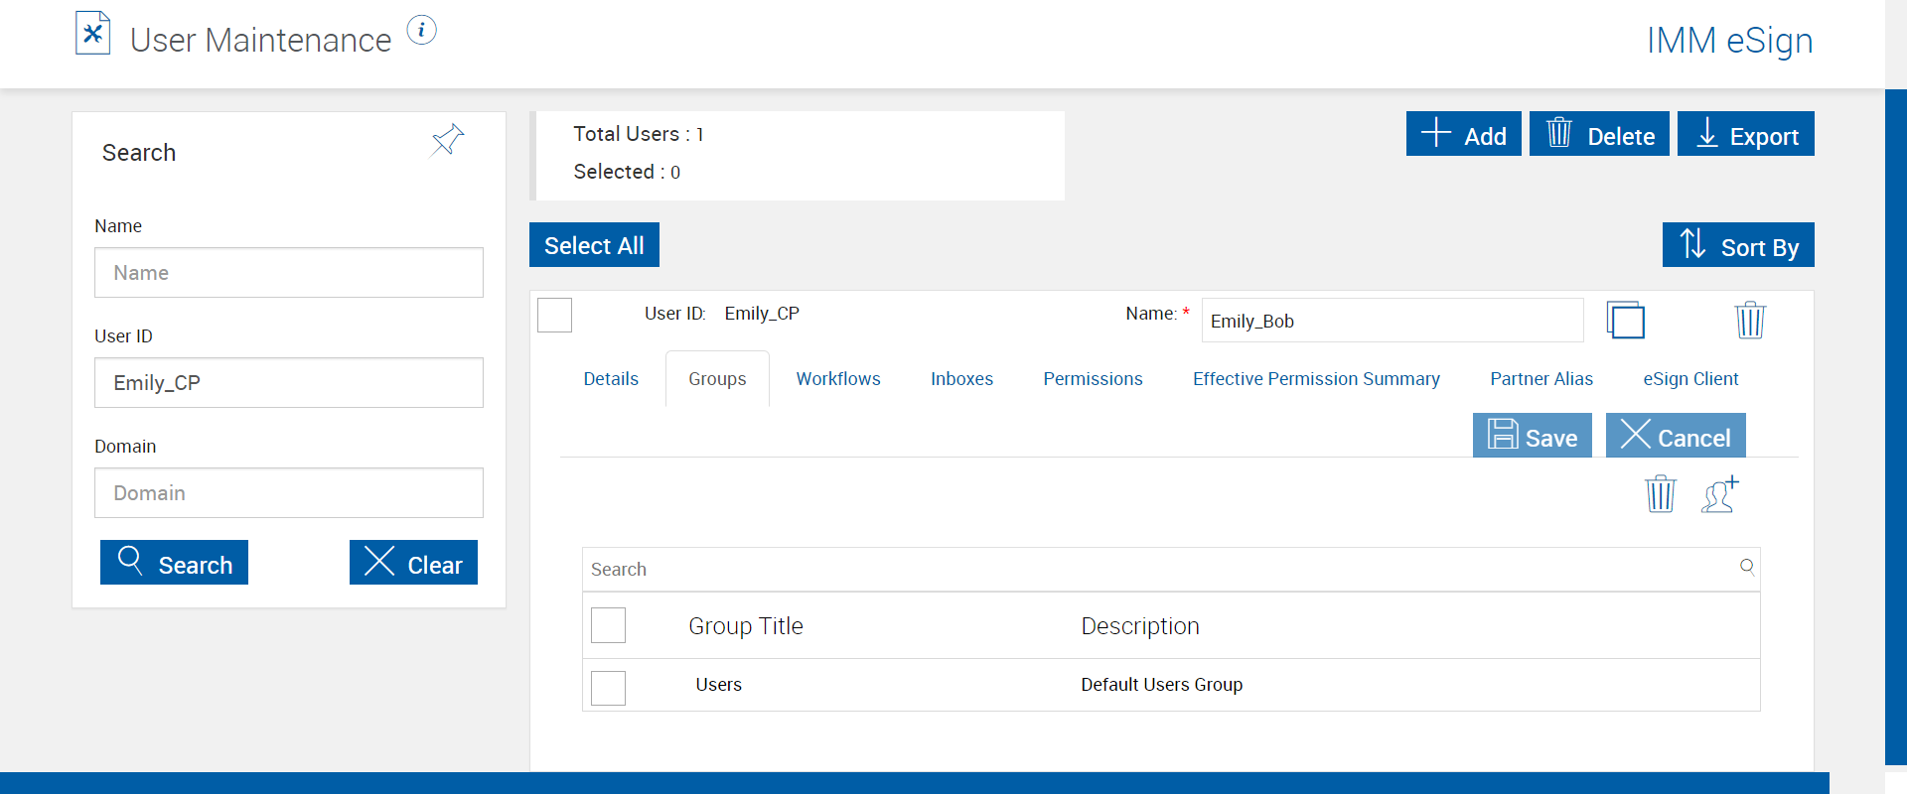Viewport: 1907px width, 794px height.
Task: Open the Workflows tab
Action: (838, 379)
